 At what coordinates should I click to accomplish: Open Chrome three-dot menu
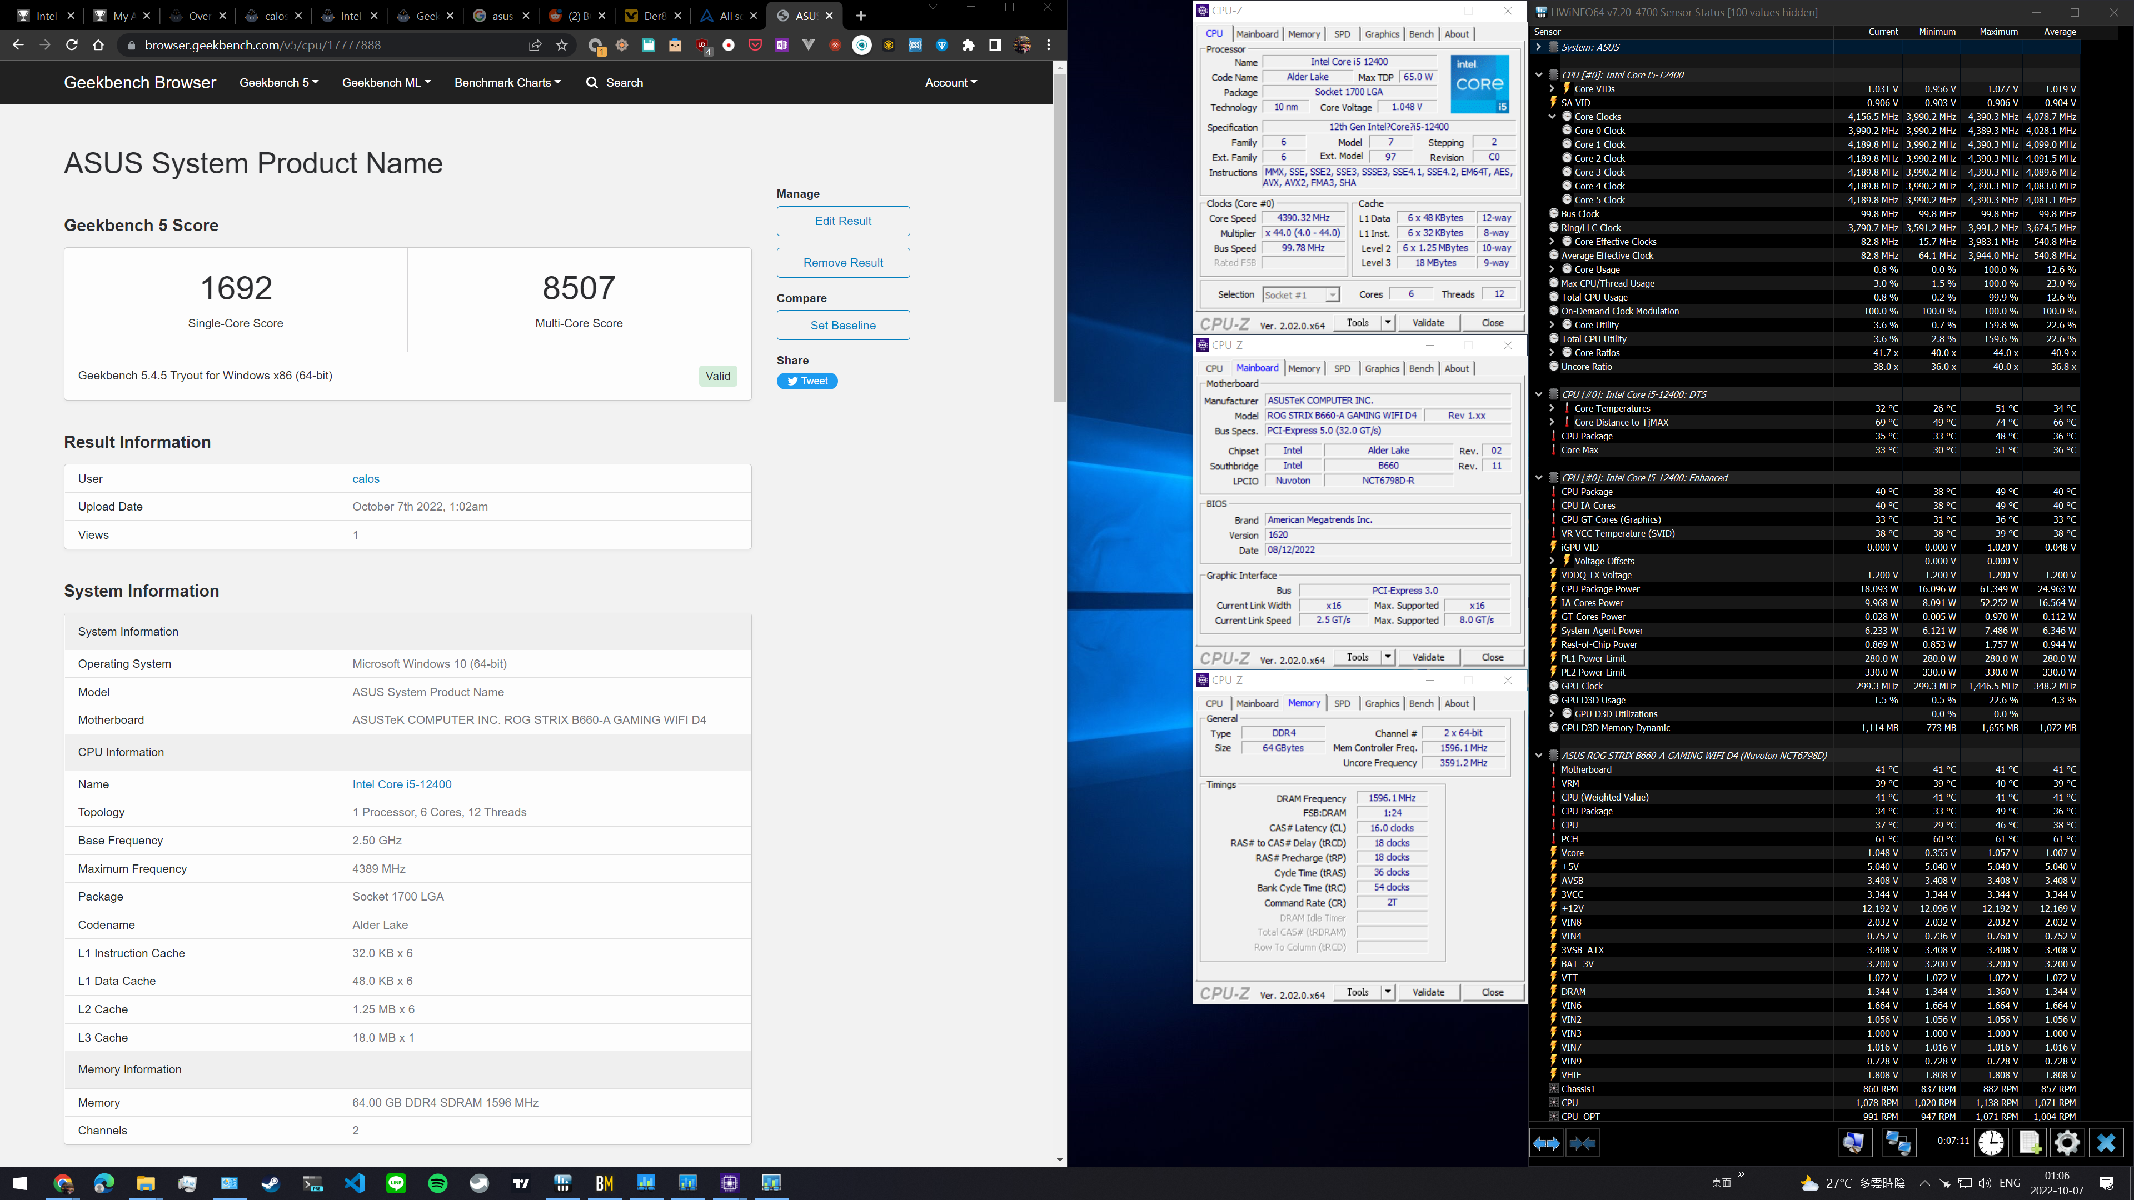[1049, 46]
